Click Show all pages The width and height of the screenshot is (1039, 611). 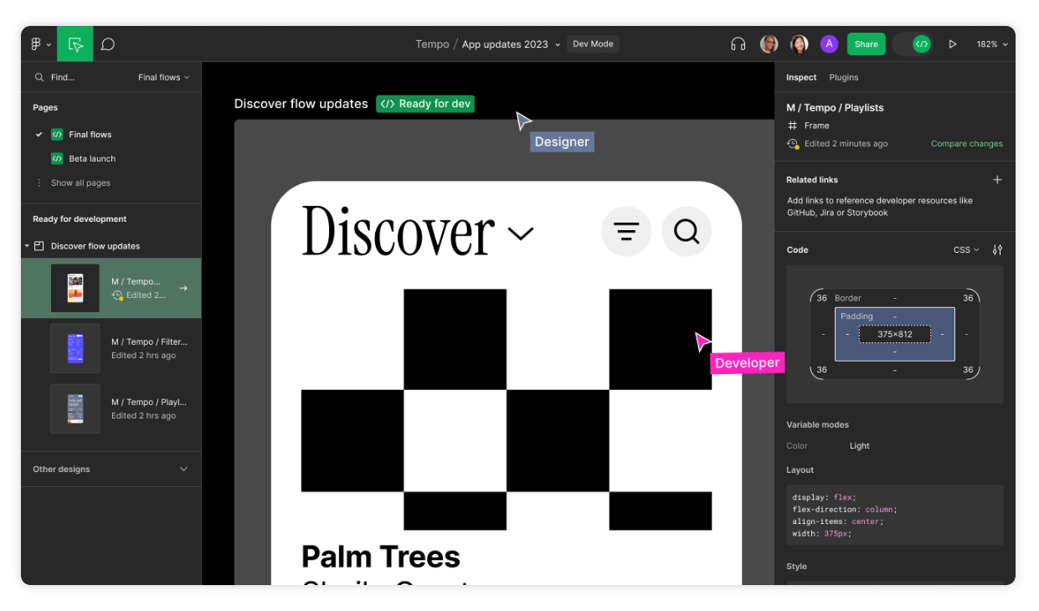pyautogui.click(x=80, y=182)
